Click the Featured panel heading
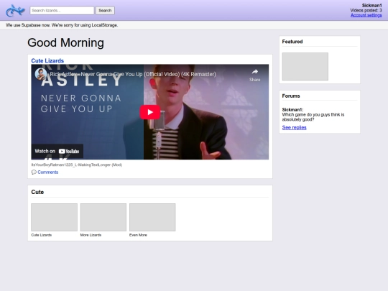 [x=292, y=42]
